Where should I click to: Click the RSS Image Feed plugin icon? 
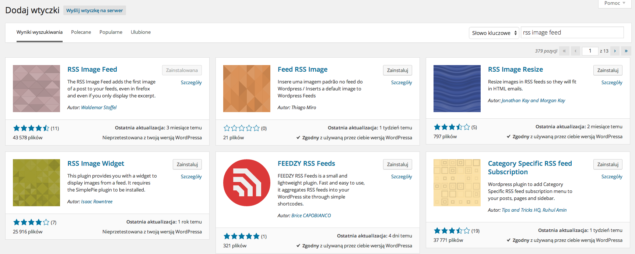click(x=36, y=89)
